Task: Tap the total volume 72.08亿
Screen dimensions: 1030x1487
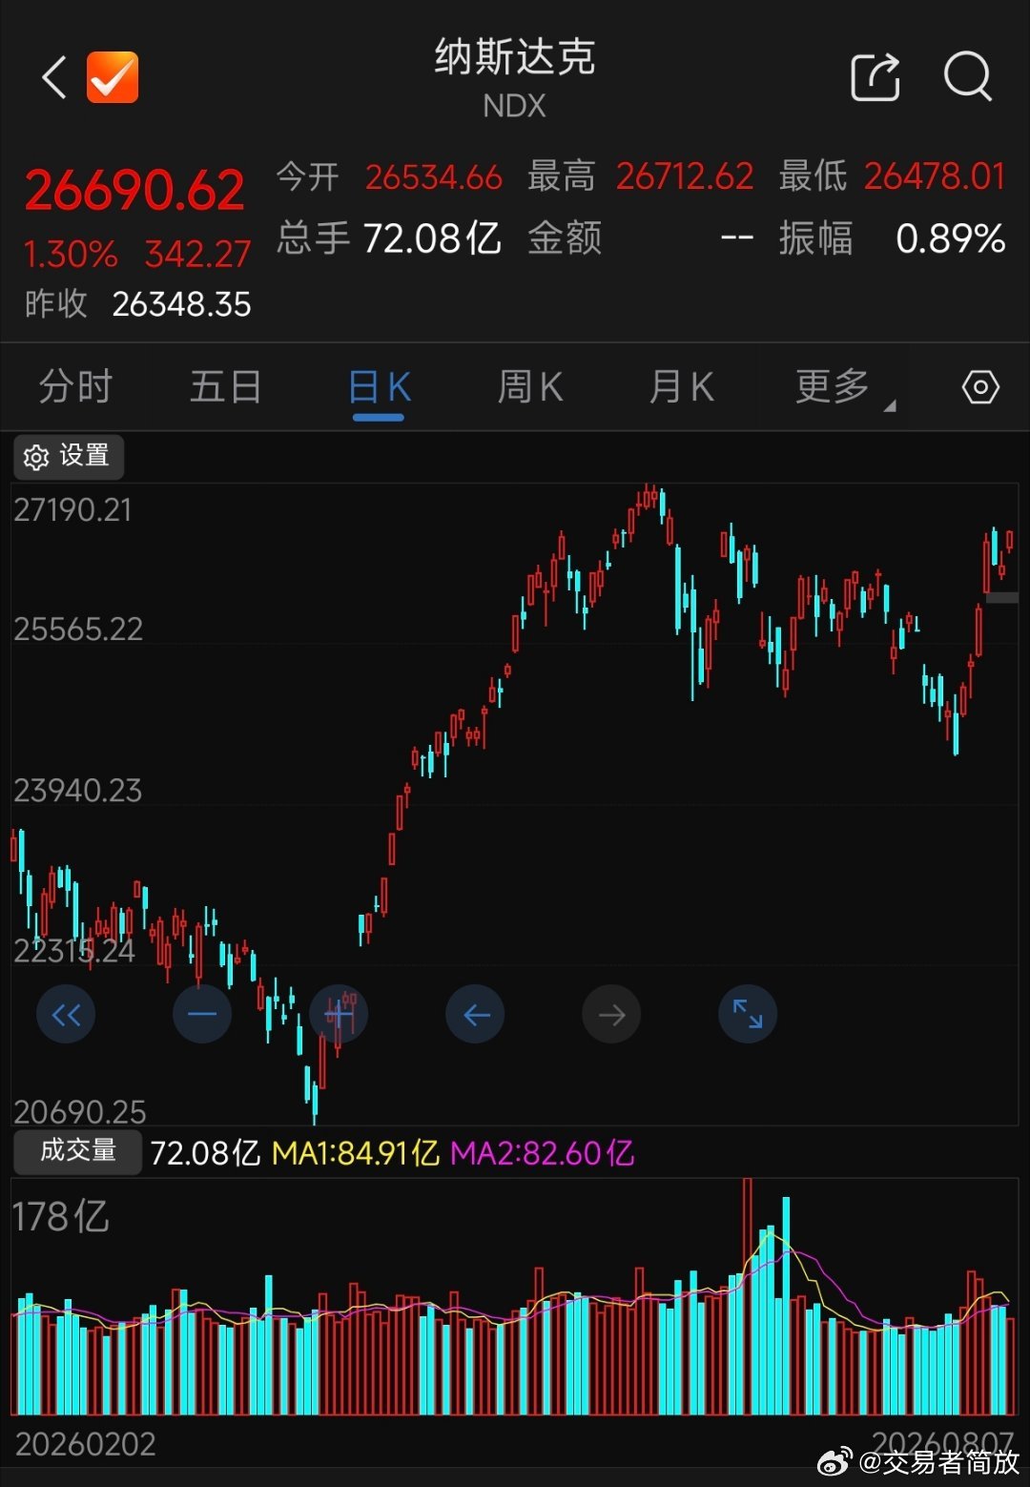Action: coord(432,238)
